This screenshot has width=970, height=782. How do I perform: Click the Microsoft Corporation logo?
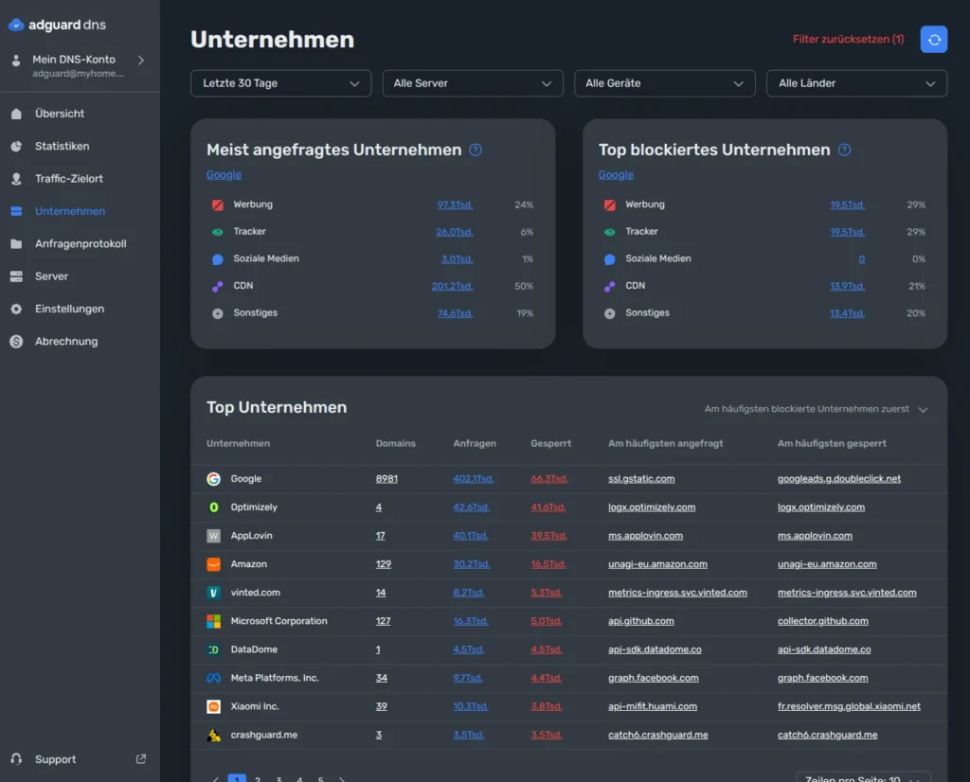click(x=213, y=621)
